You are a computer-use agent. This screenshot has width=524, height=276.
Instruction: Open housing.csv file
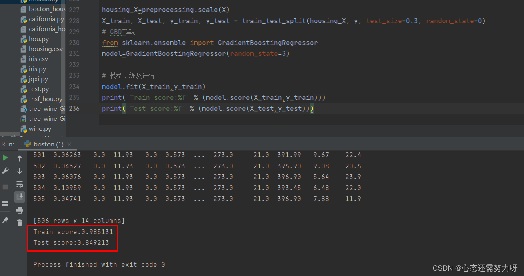46,49
